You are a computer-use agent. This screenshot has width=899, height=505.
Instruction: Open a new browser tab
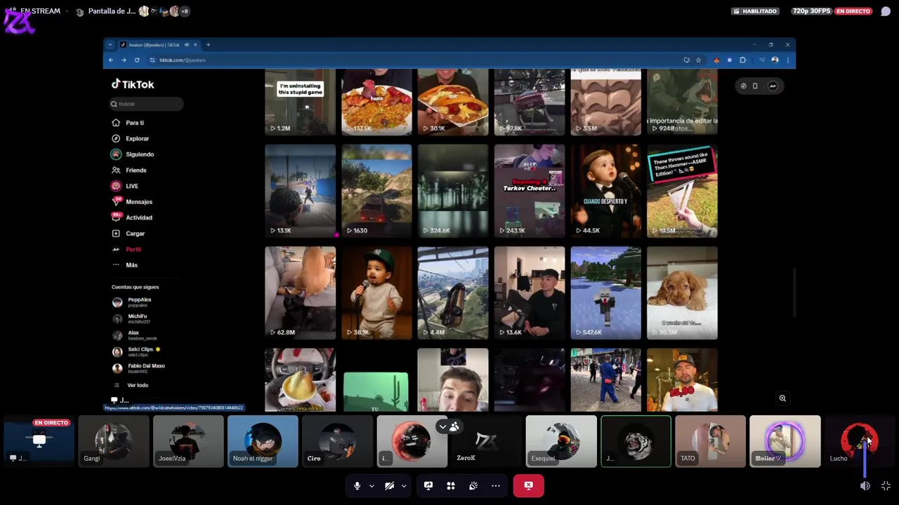[208, 45]
